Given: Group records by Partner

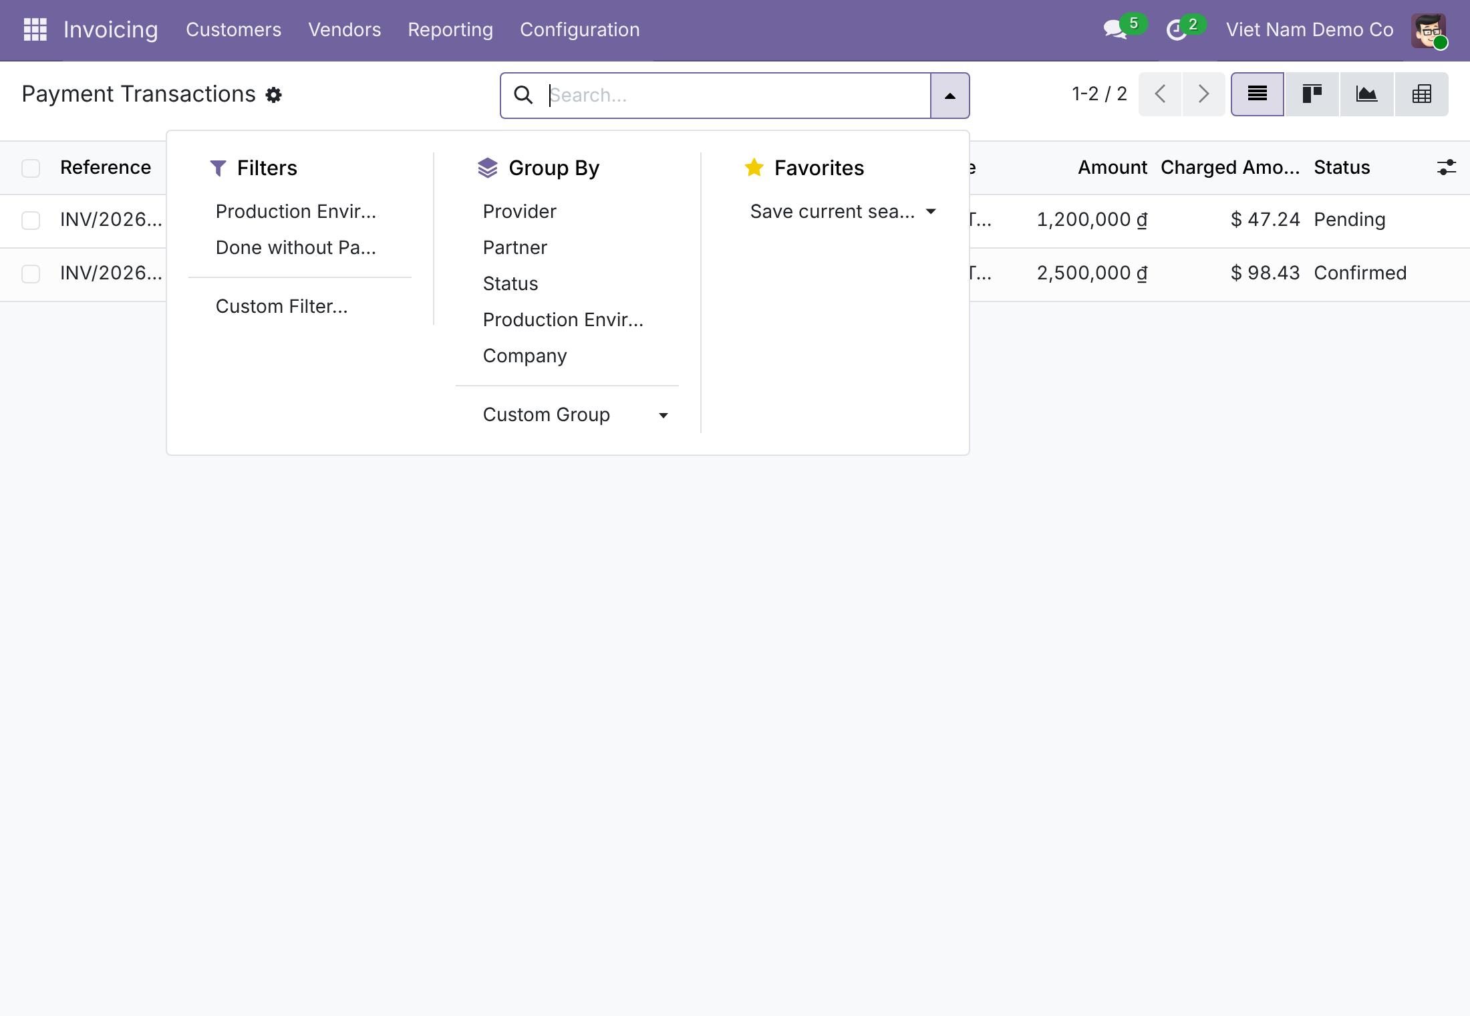Looking at the screenshot, I should [567, 248].
